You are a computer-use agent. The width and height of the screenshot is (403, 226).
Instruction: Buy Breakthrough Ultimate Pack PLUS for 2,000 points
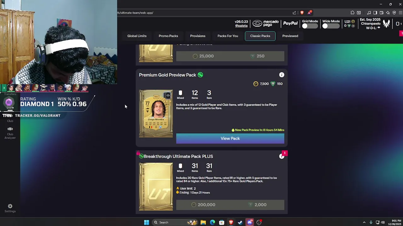pos(257,205)
